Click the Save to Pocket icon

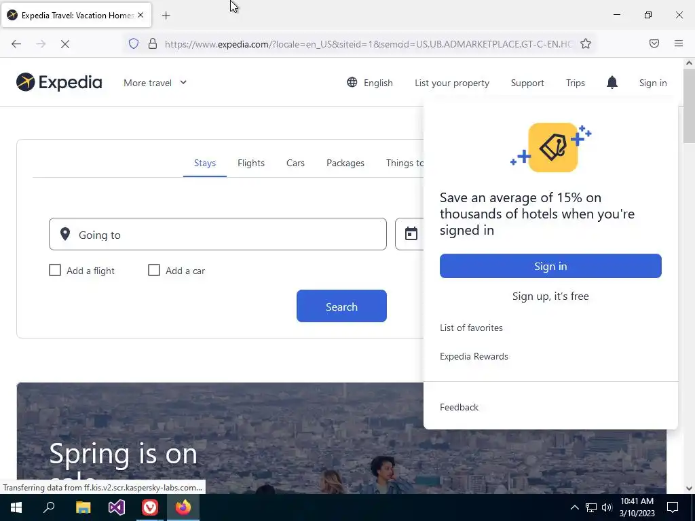tap(654, 43)
